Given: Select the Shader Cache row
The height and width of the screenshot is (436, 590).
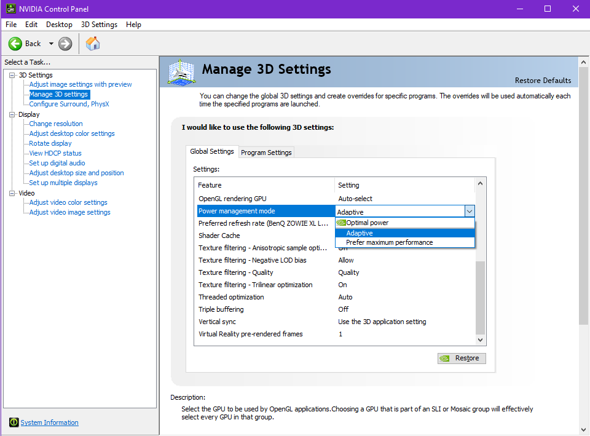Looking at the screenshot, I should pyautogui.click(x=265, y=236).
